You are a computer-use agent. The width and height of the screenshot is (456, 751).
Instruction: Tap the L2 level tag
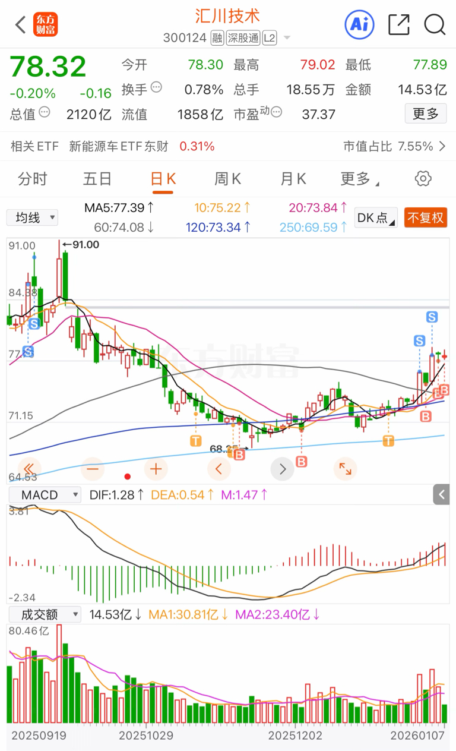click(270, 38)
